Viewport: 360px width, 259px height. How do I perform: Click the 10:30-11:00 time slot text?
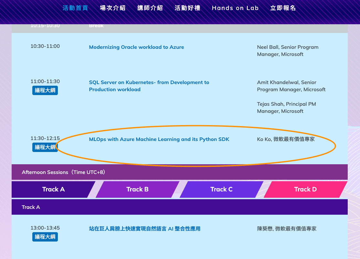[x=45, y=46]
